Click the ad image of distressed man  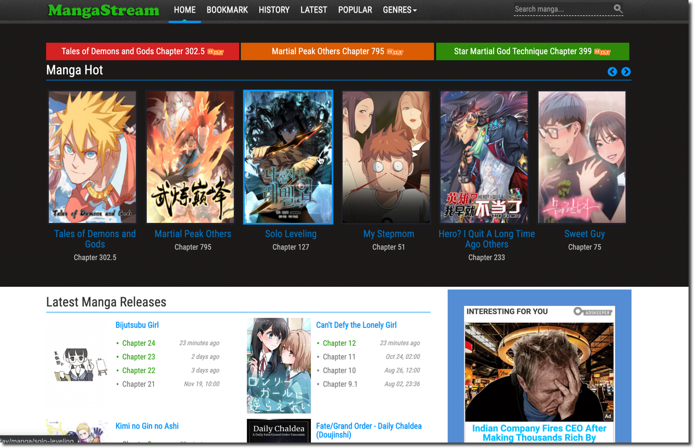[539, 372]
